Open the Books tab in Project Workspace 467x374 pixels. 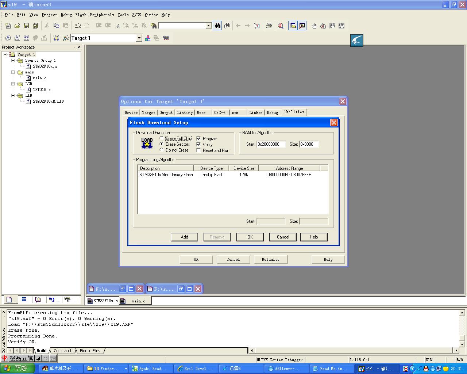(x=38, y=299)
